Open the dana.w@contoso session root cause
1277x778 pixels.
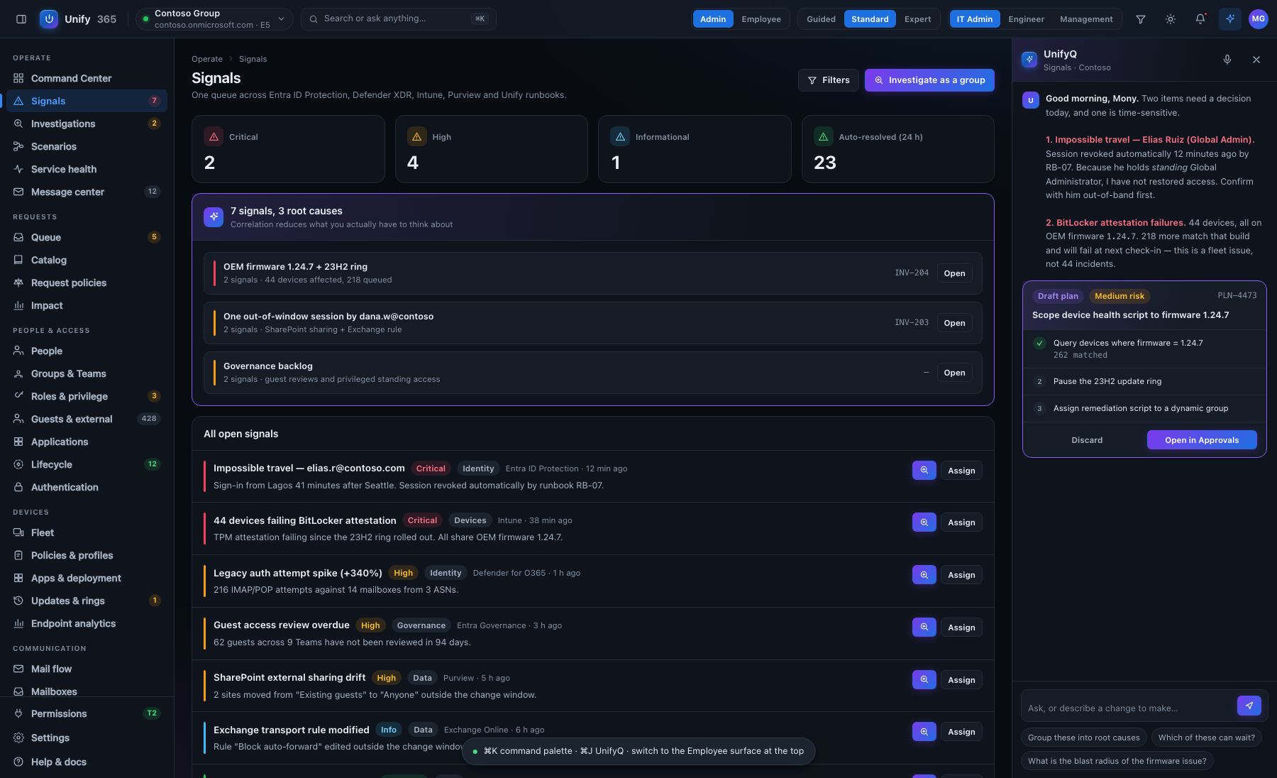pos(954,323)
